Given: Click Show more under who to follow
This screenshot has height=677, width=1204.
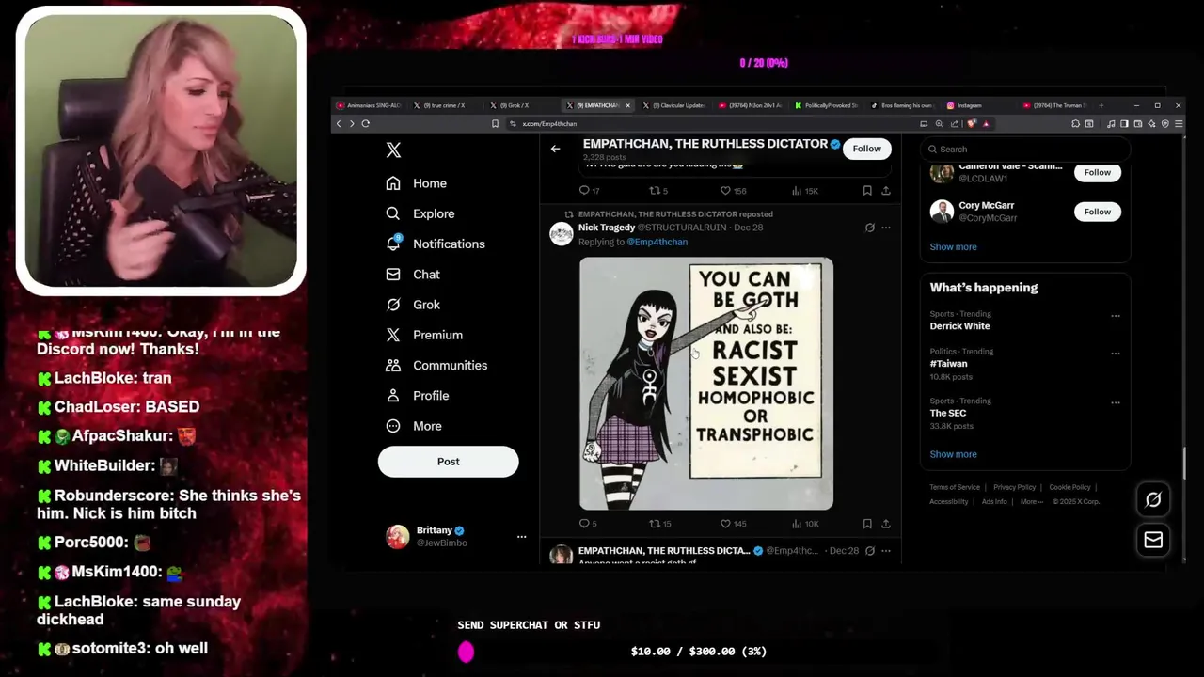Looking at the screenshot, I should [953, 246].
